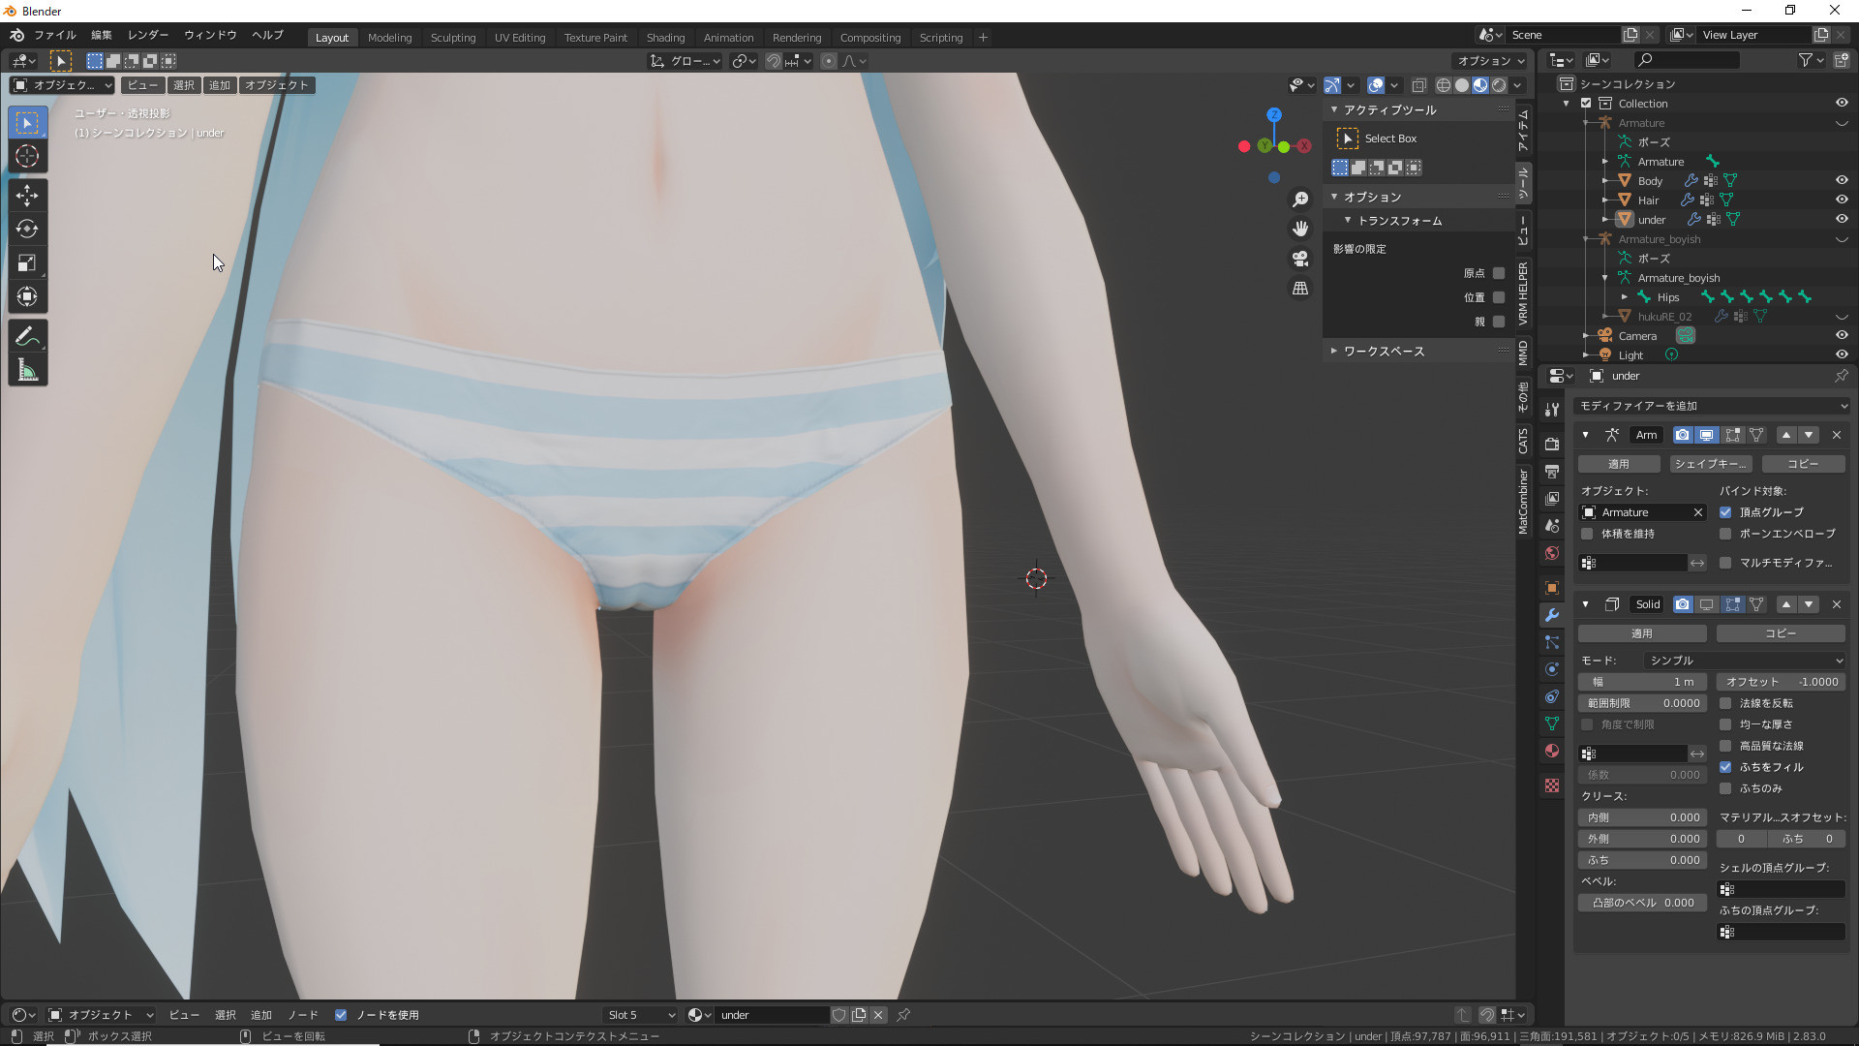The width and height of the screenshot is (1859, 1046).
Task: Select the Rotate tool
Action: click(x=27, y=229)
